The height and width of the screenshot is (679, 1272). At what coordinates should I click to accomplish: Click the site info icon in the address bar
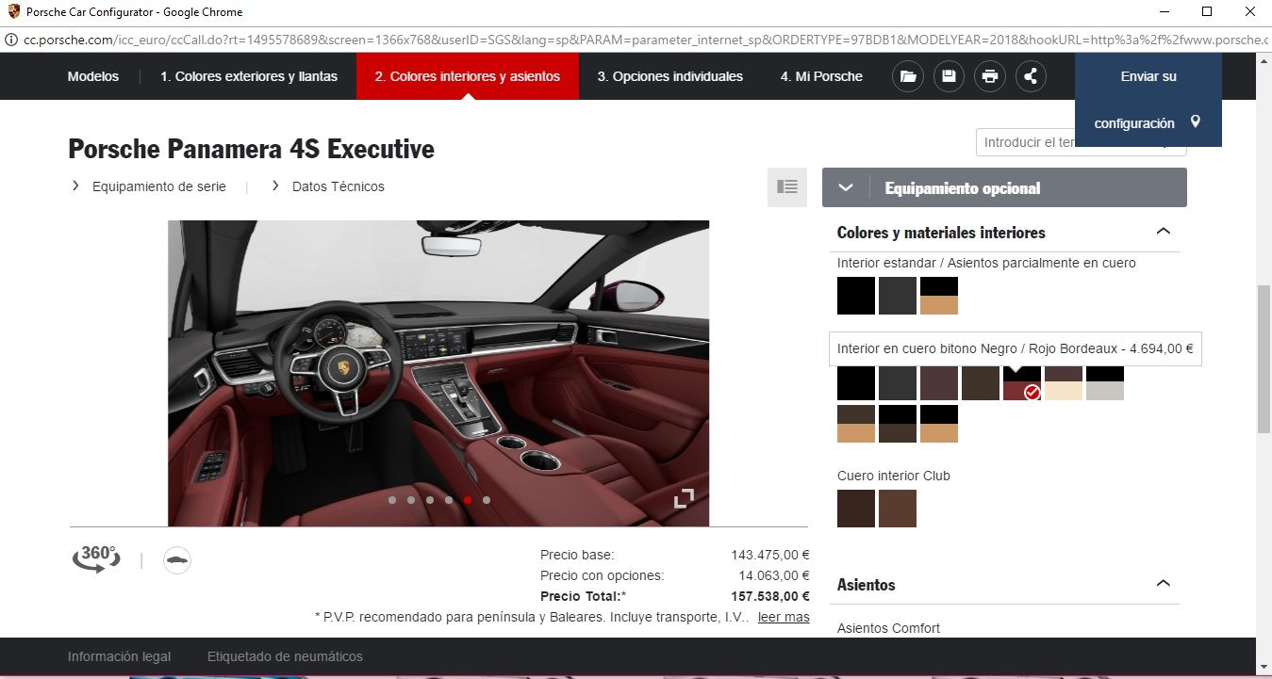pos(10,40)
